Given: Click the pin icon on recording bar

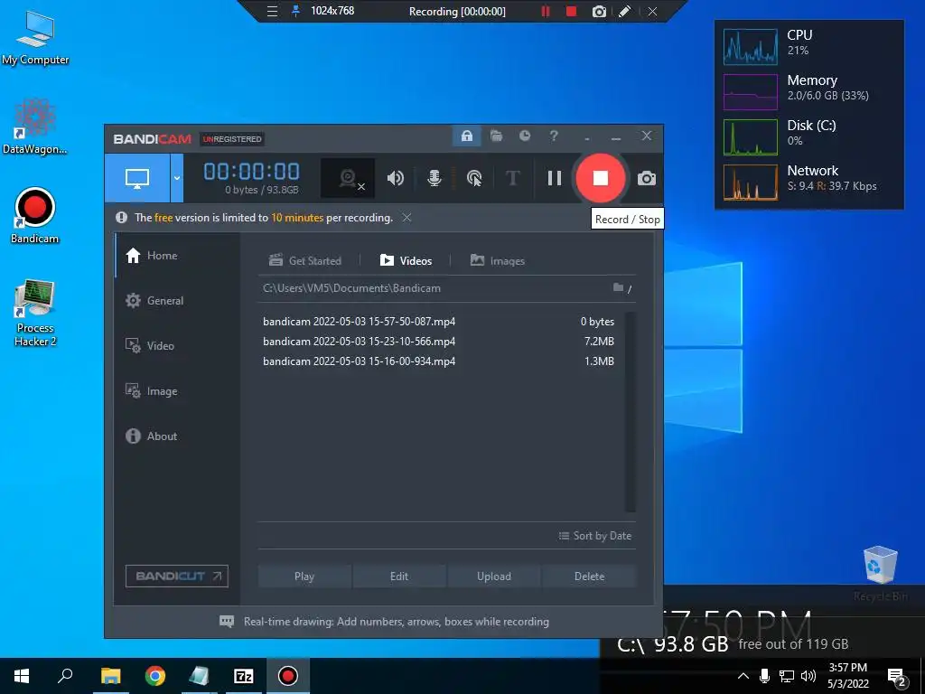Looking at the screenshot, I should pyautogui.click(x=295, y=11).
